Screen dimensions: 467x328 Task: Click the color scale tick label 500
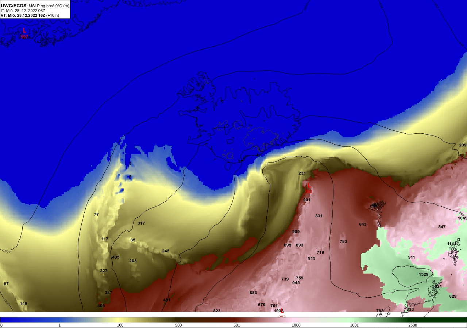[x=178, y=325]
